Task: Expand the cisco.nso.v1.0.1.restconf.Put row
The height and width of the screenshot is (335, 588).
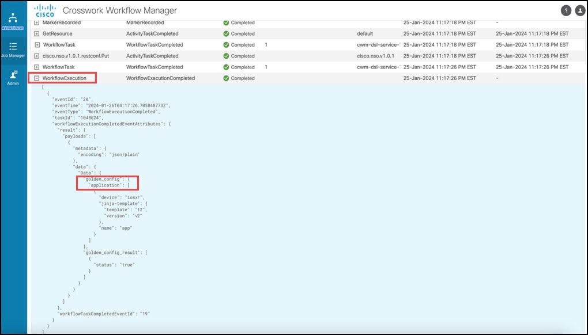Action: coord(37,56)
